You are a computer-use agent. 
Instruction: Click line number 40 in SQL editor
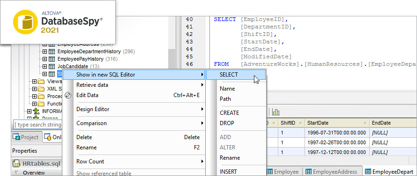[x=190, y=19]
